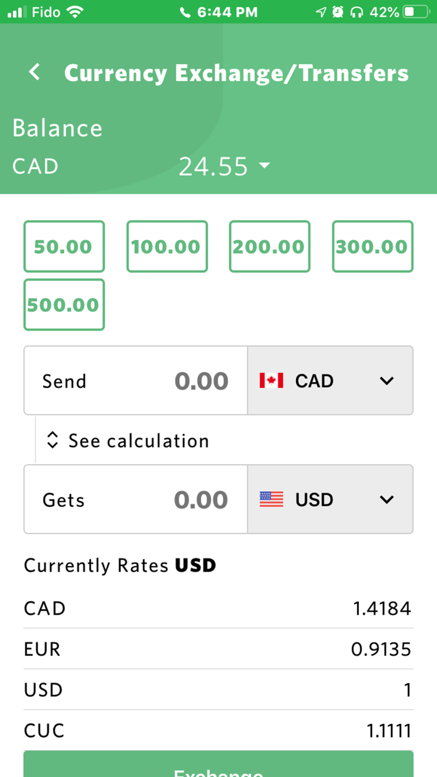The width and height of the screenshot is (437, 777).
Task: Tap the See calculation swap arrows icon
Action: [x=52, y=440]
